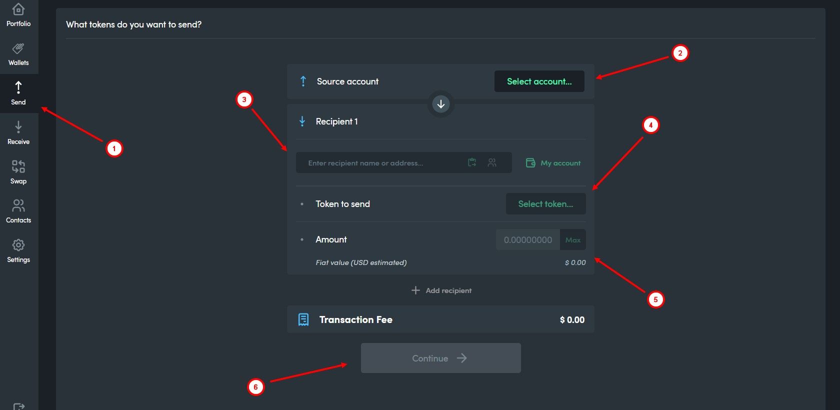Click the Recipient 1 down-arrow icon
Screen dimensions: 840x410
tap(302, 121)
